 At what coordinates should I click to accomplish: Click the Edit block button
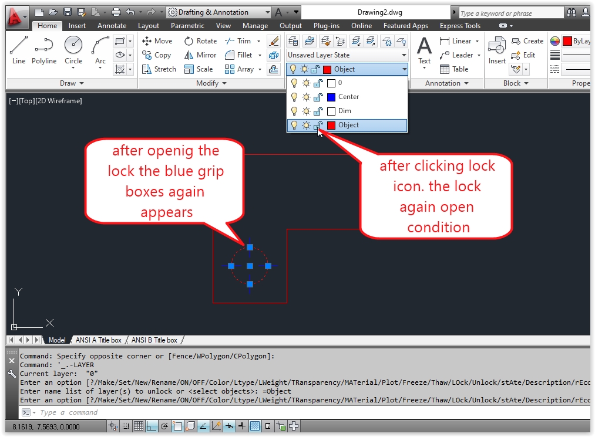click(525, 55)
